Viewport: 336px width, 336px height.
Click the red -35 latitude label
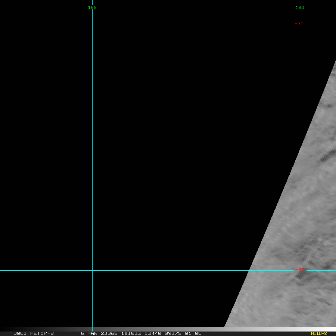point(299,270)
